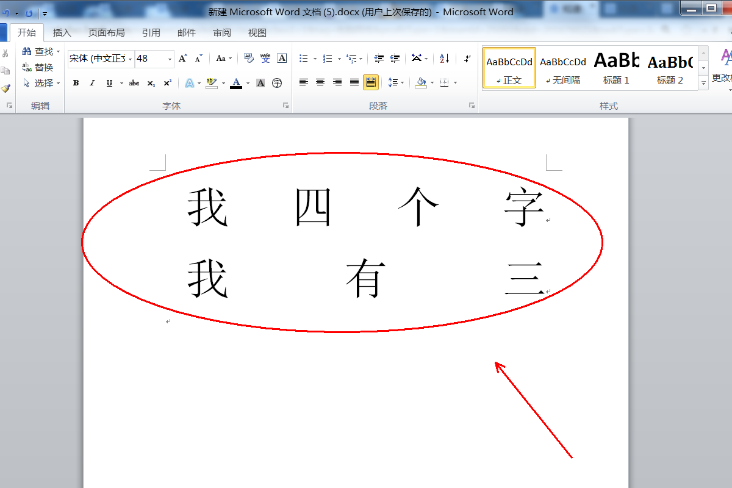
Task: Apply character shading icon
Action: (260, 83)
